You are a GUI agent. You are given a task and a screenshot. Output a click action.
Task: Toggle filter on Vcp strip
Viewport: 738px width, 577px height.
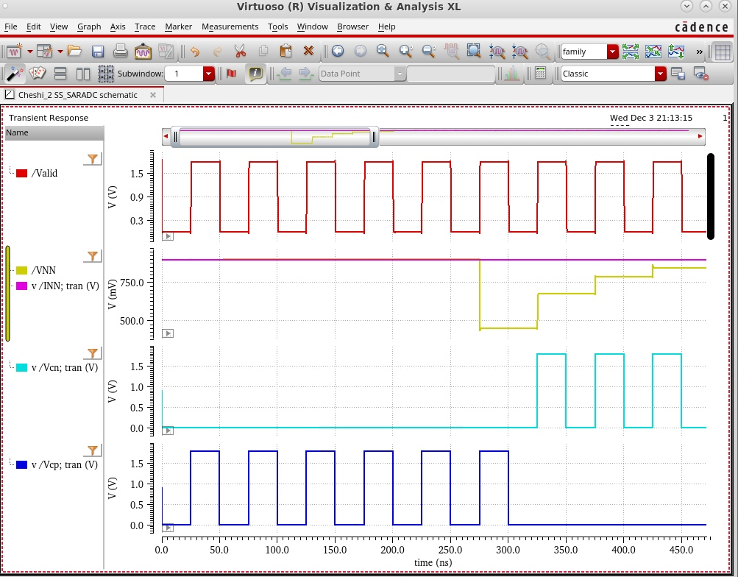point(93,450)
